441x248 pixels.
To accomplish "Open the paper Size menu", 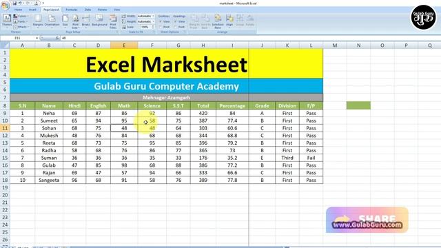I will (x=65, y=21).
